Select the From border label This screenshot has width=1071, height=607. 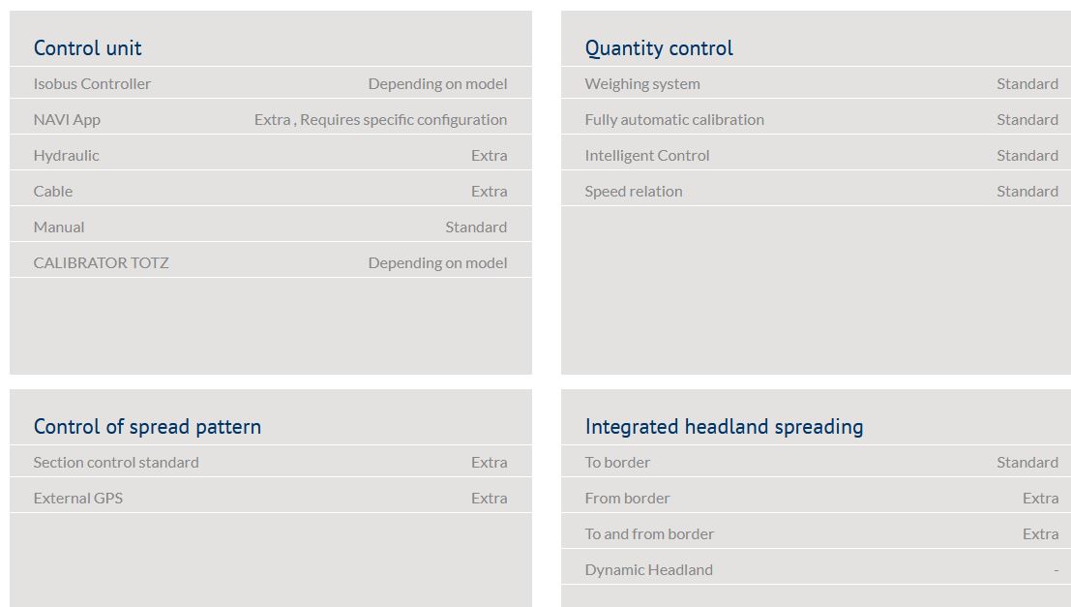[627, 499]
